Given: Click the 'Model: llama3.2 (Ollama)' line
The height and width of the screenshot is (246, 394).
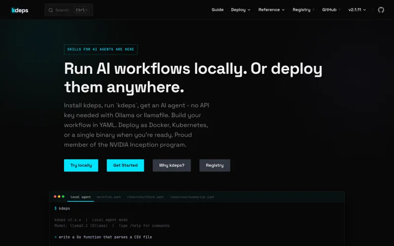Looking at the screenshot, I should (x=112, y=226).
